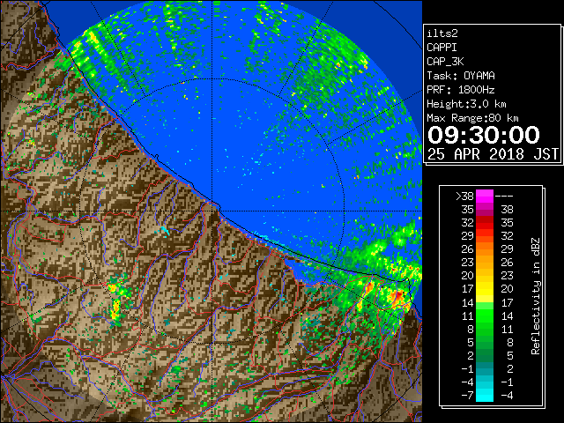
Task: Click the yellow echo cluster in southwest mountains
Action: (x=115, y=310)
